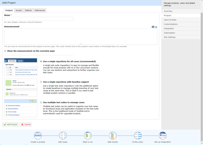Click 'Show the announcement on the overview page' label

(31, 51)
